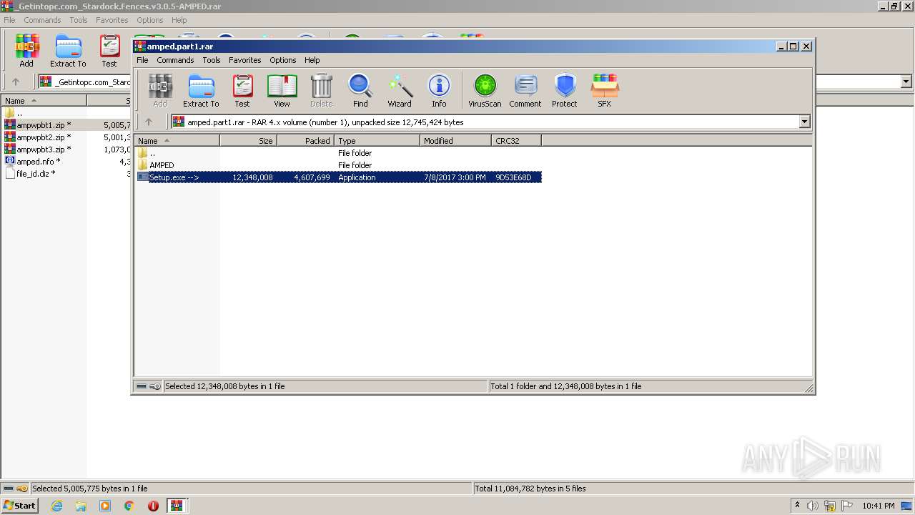The height and width of the screenshot is (515, 915).
Task: Open Help menu in amped.part1.rar
Action: coord(312,60)
